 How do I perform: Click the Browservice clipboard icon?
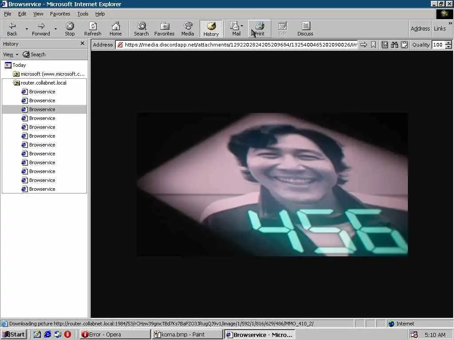tap(404, 45)
